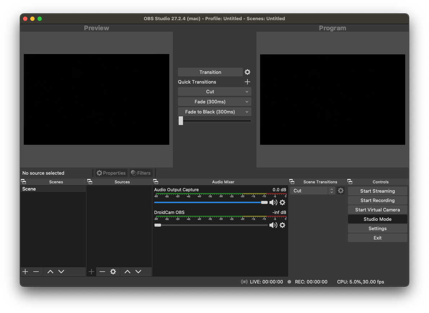Click Cut quick transition button
Viewport: 429px width, 313px height.
pos(210,91)
